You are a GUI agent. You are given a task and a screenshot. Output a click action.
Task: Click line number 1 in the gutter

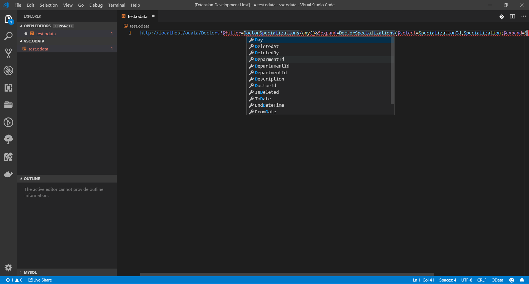point(130,33)
